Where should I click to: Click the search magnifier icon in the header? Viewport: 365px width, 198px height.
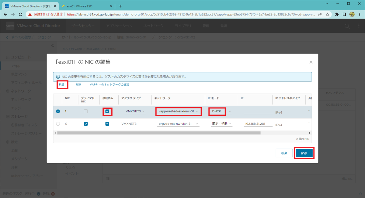[x=347, y=26]
